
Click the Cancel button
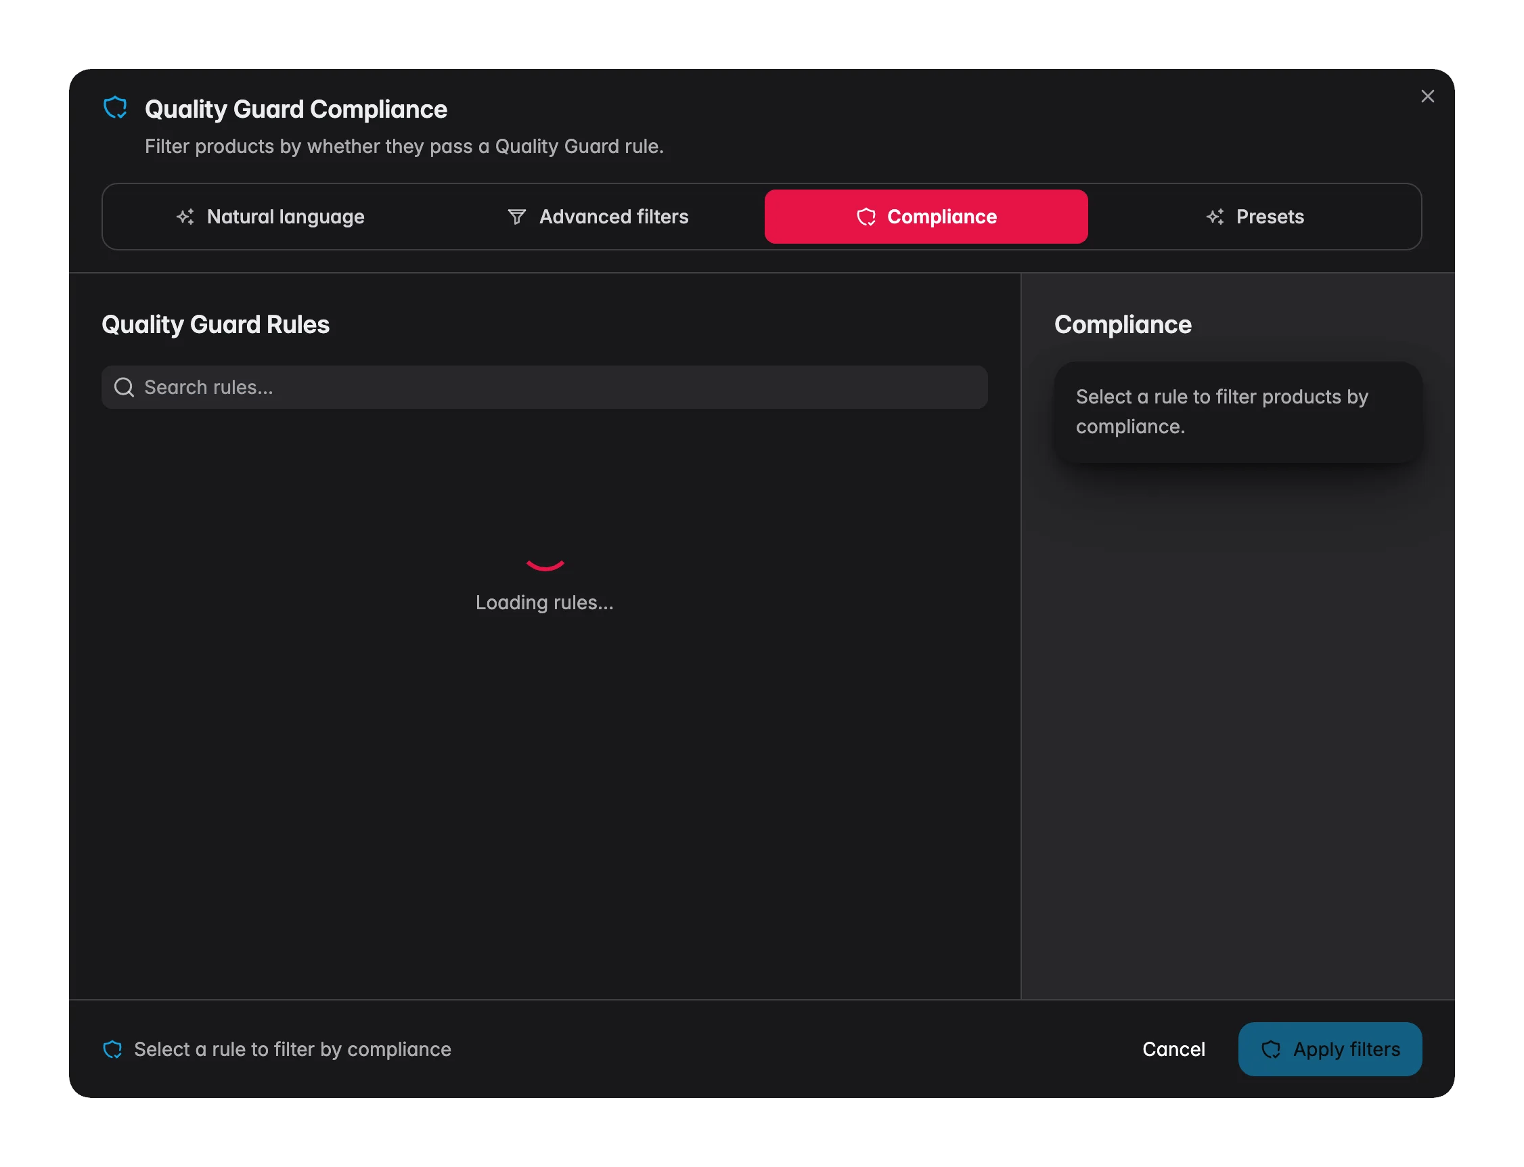click(1173, 1049)
